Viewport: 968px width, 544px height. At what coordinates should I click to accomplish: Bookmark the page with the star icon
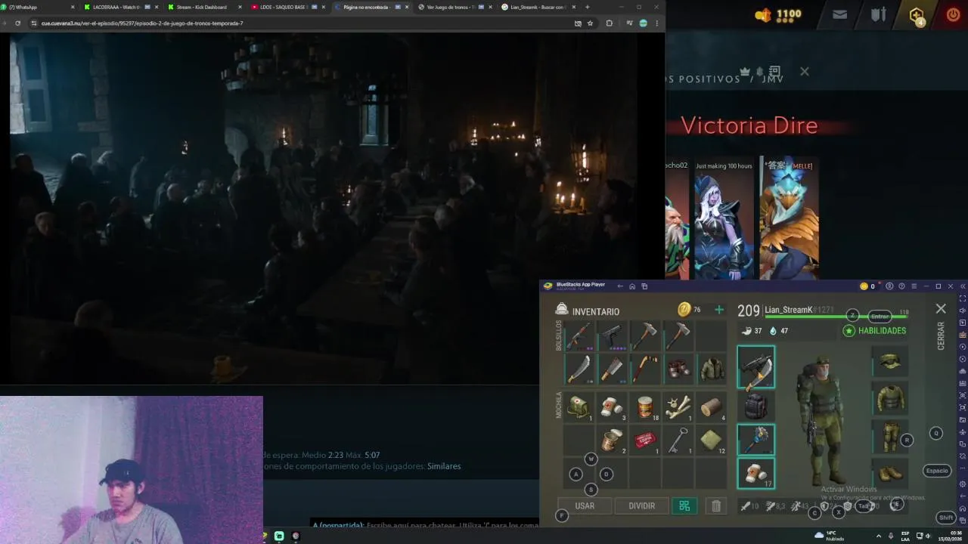click(590, 23)
